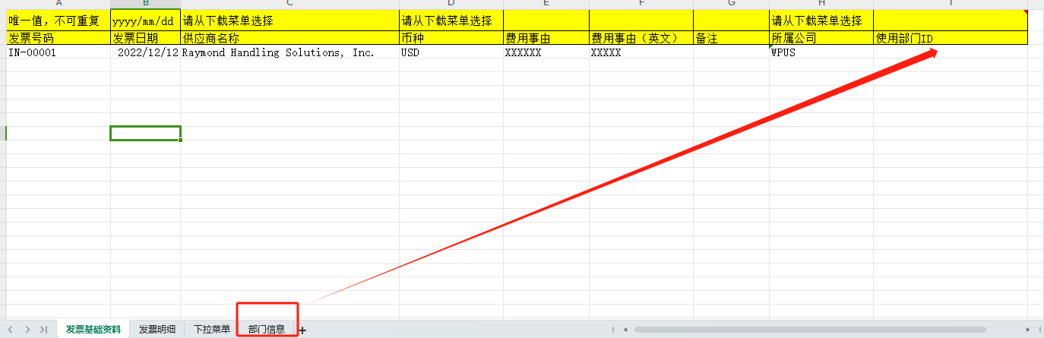Select 请从下载菜单选择 cell above 所属公司
This screenshot has width=1044, height=338.
(x=821, y=21)
